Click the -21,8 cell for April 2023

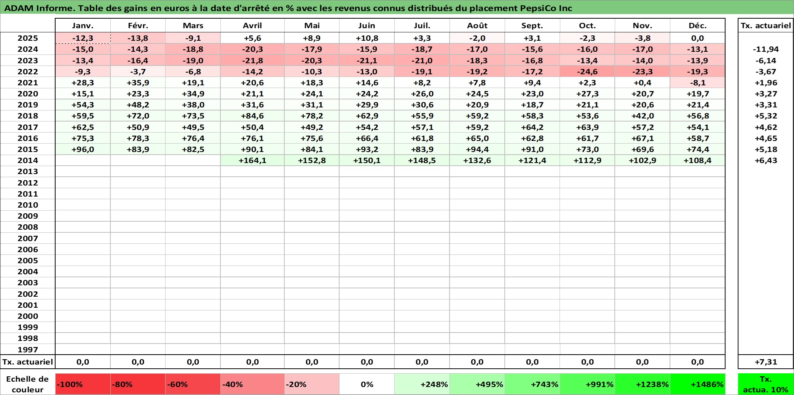click(252, 61)
